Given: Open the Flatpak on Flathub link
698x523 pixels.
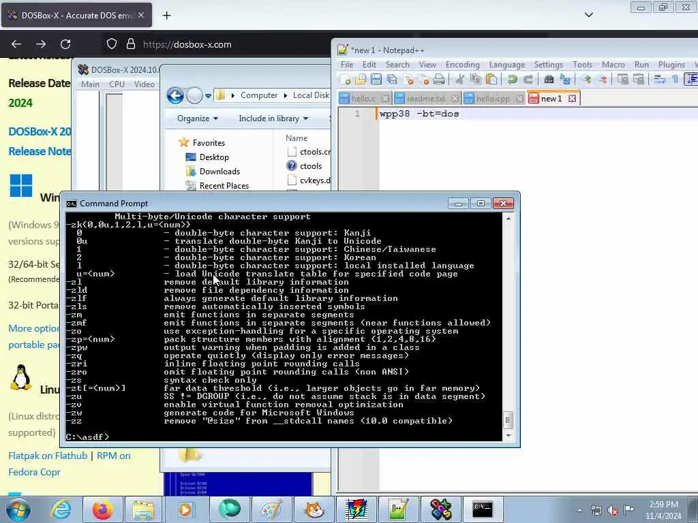Looking at the screenshot, I should (x=48, y=456).
